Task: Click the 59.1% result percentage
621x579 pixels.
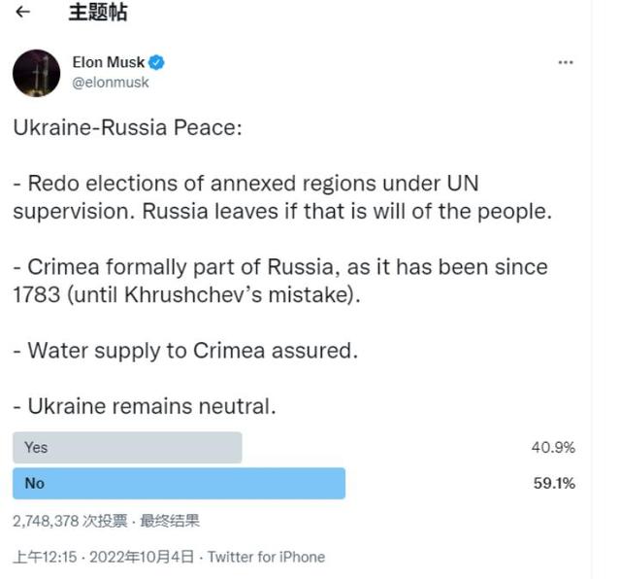Action: (x=554, y=483)
